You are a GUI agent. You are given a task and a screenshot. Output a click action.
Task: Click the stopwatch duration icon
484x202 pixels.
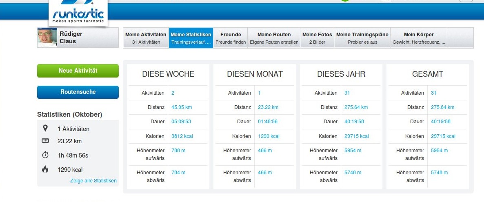(x=45, y=155)
